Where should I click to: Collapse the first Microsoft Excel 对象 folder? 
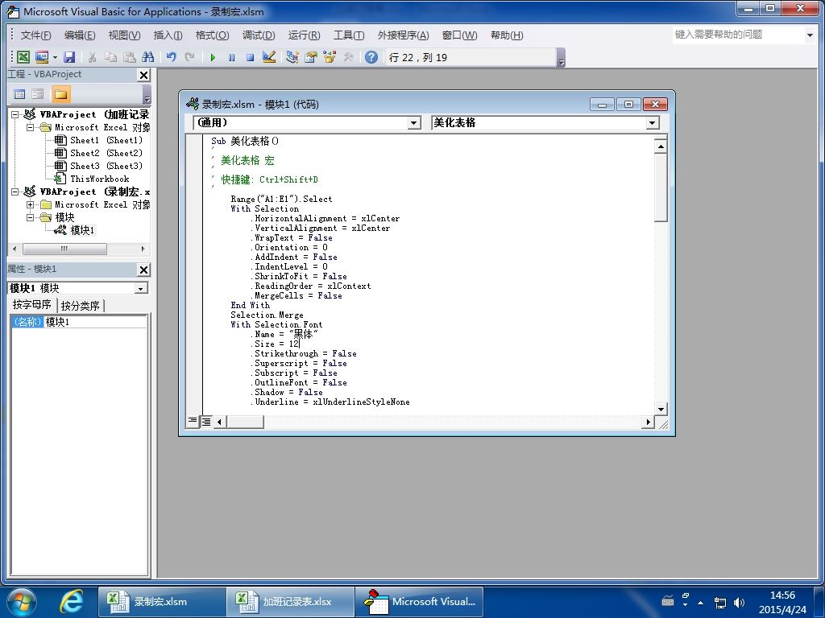tap(30, 127)
